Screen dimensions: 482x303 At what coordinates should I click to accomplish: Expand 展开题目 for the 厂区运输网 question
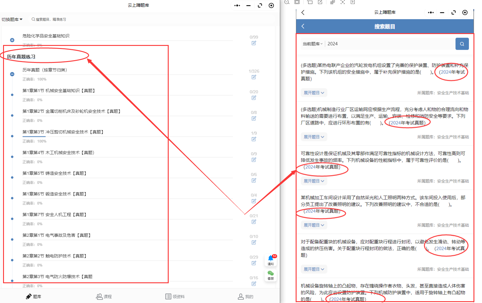[314, 137]
